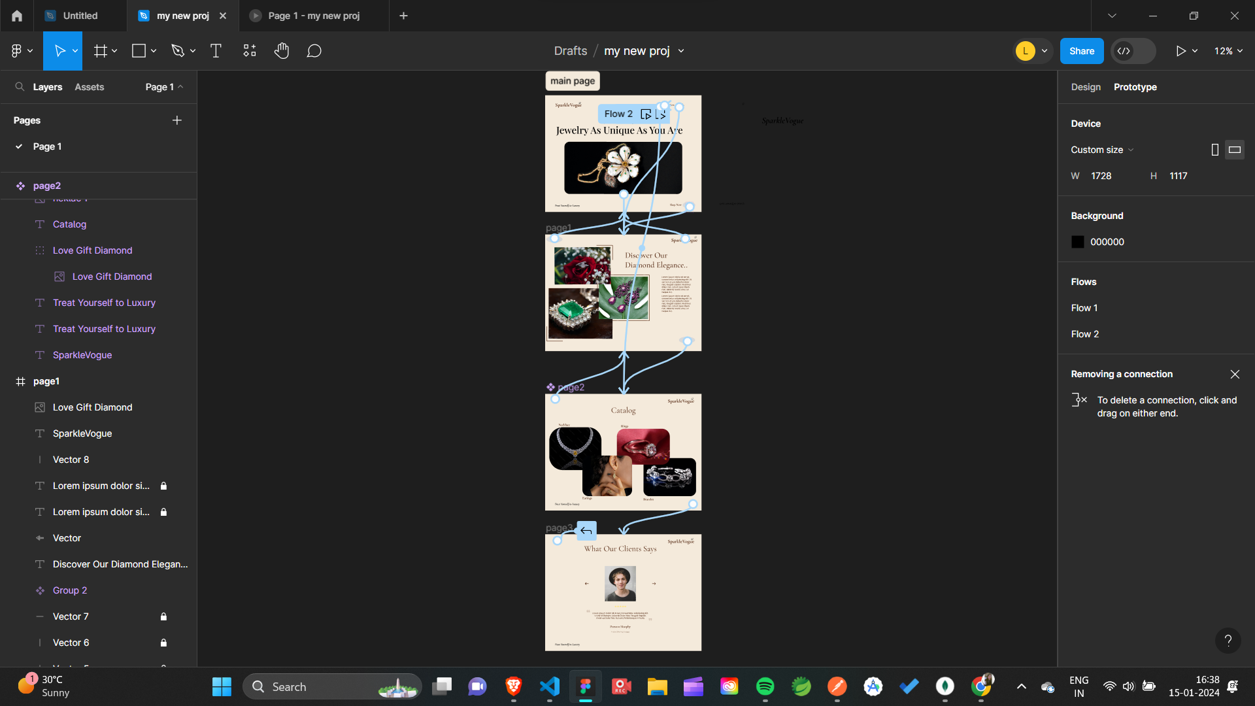Select portrait device orientation icon

(1215, 150)
